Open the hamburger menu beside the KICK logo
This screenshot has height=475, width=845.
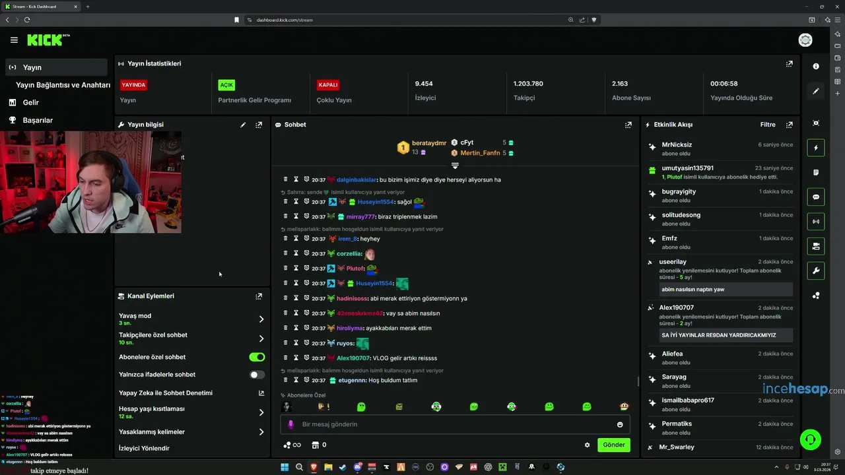[x=14, y=40]
